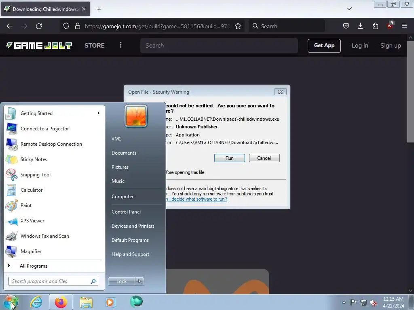Close the Downloading Chilledwindows tab
The height and width of the screenshot is (310, 414).
tap(84, 9)
